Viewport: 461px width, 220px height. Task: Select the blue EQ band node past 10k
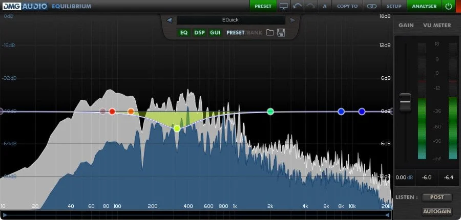click(362, 112)
